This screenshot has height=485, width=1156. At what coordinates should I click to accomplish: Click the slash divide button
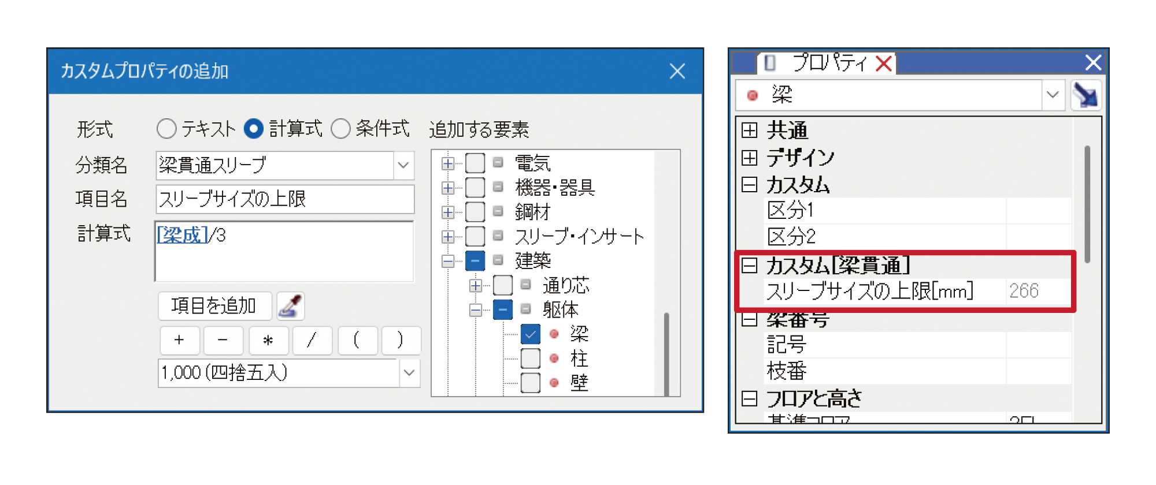[312, 340]
